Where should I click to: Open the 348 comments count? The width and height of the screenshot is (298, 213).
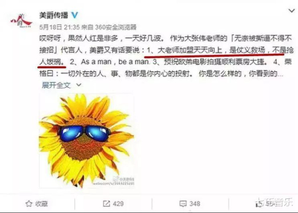195,204
